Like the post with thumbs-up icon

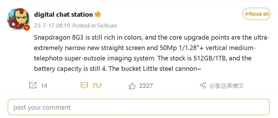tap(132, 86)
